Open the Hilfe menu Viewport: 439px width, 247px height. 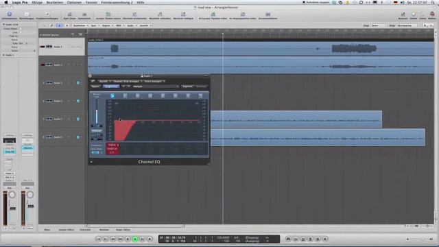click(x=141, y=2)
